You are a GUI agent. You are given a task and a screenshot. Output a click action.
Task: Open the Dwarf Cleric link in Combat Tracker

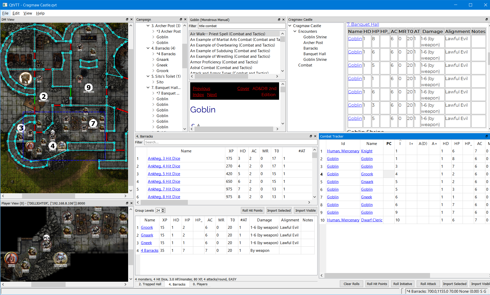click(372, 220)
